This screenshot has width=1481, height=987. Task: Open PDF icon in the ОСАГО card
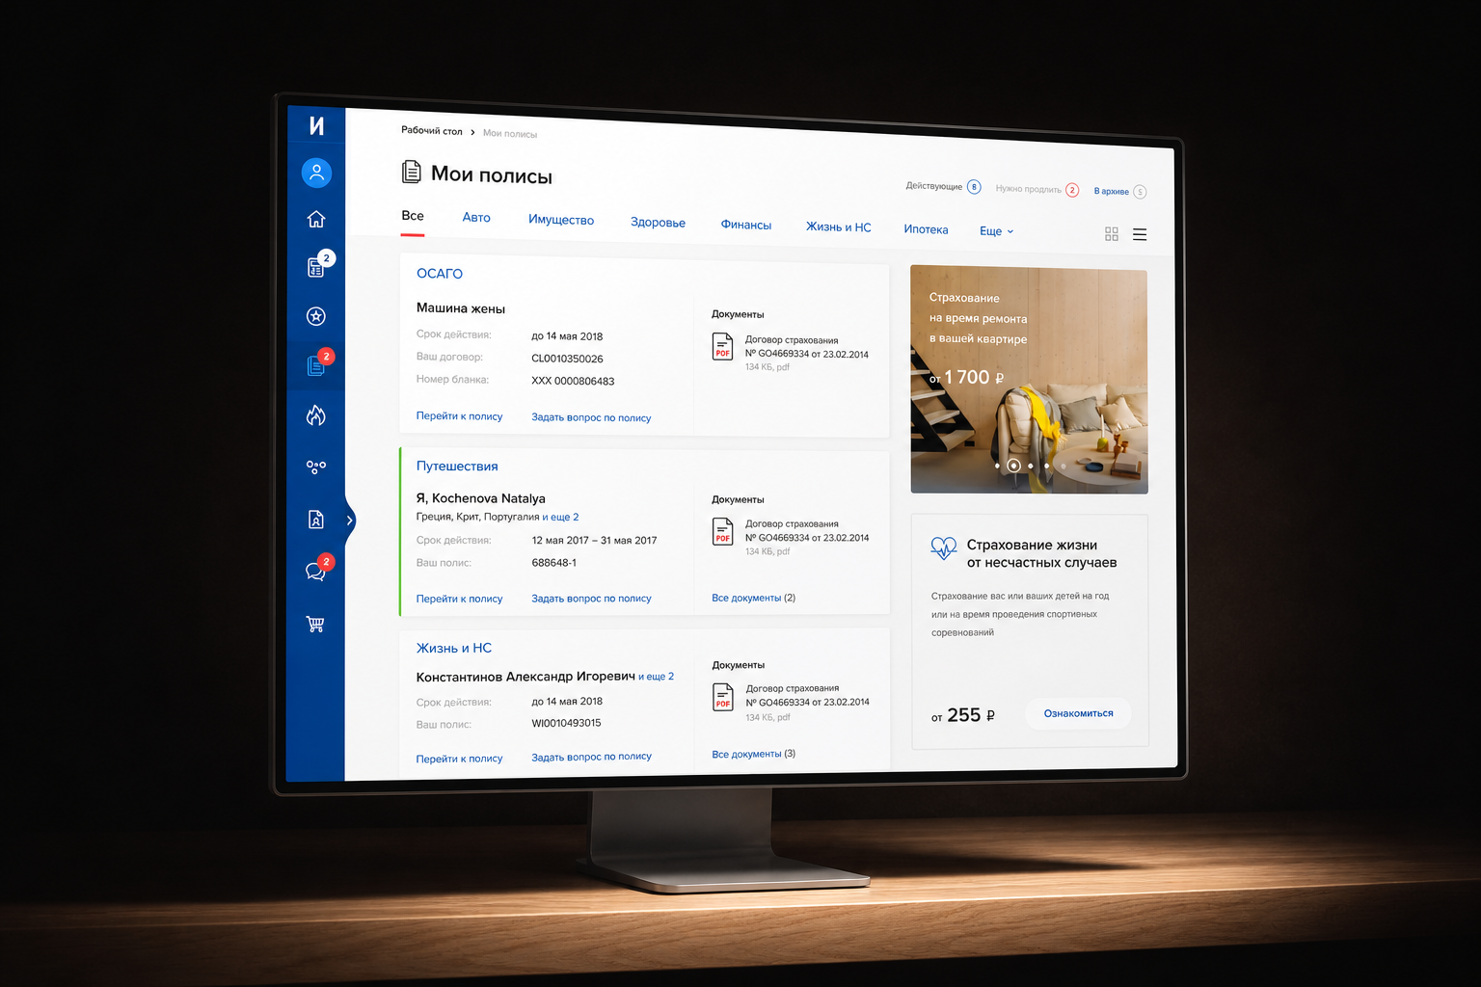(722, 346)
